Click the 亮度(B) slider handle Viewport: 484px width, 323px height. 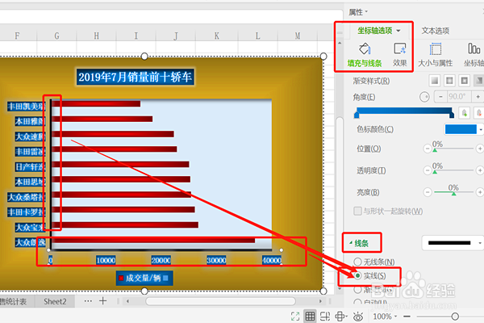pos(453,194)
